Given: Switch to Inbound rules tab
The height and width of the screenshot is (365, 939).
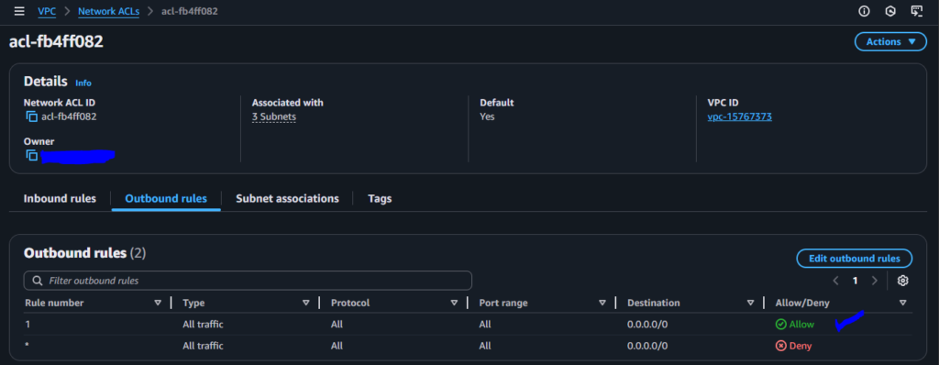Looking at the screenshot, I should (60, 198).
